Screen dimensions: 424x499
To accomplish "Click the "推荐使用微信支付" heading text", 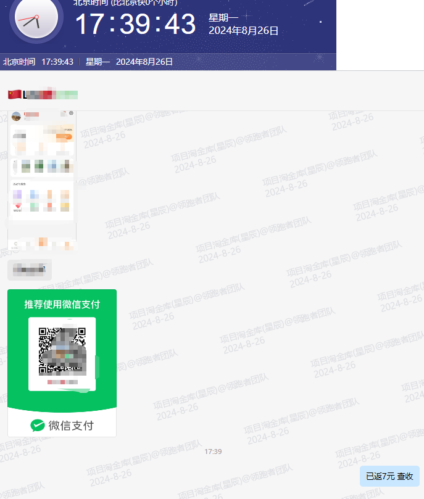I will pyautogui.click(x=62, y=304).
